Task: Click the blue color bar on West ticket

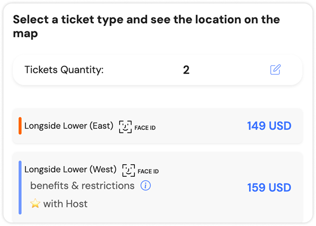Action: tap(20, 187)
